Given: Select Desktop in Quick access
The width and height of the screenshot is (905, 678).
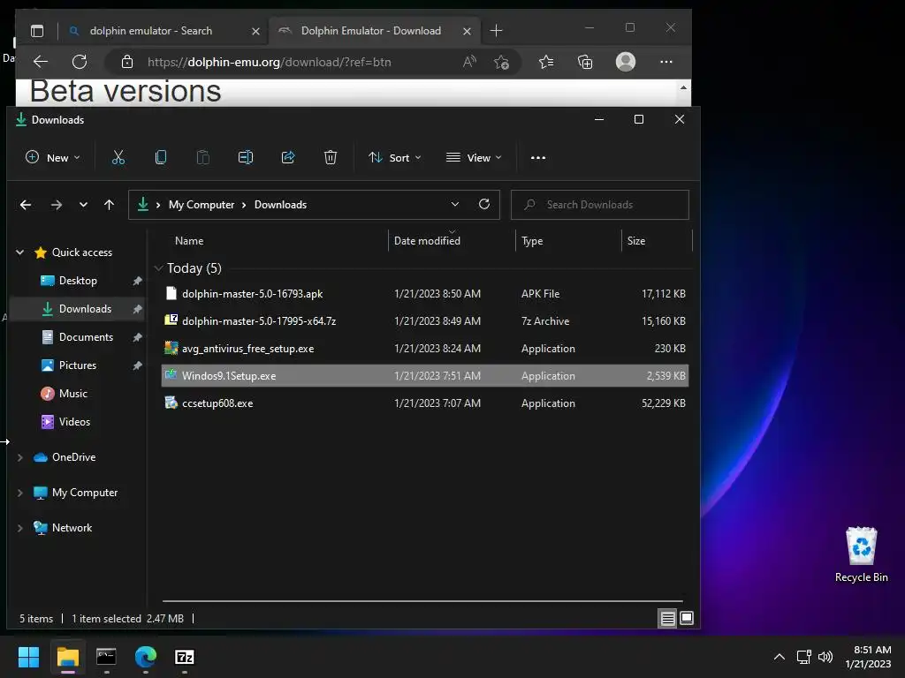Looking at the screenshot, I should click(x=78, y=281).
